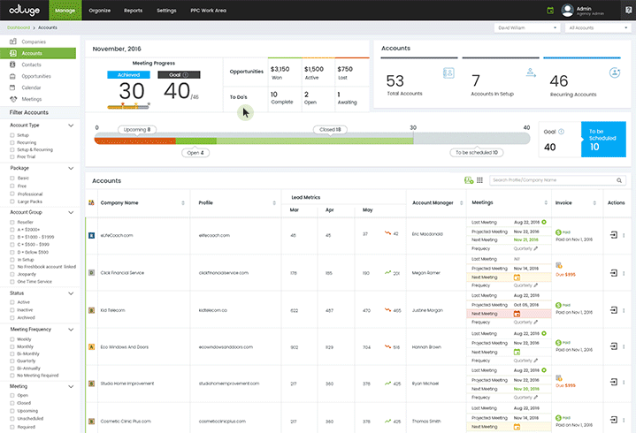The height and width of the screenshot is (433, 636).
Task: Collapse the Account Group filter section
Action: [71, 212]
